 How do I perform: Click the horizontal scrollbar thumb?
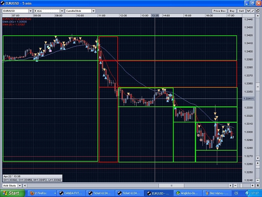pyautogui.click(x=171, y=186)
